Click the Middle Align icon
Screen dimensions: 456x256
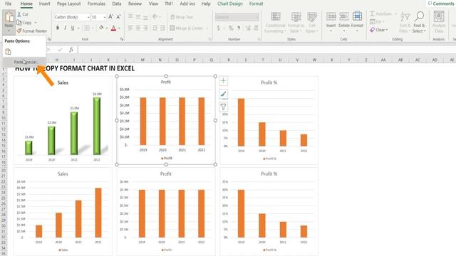pos(138,17)
